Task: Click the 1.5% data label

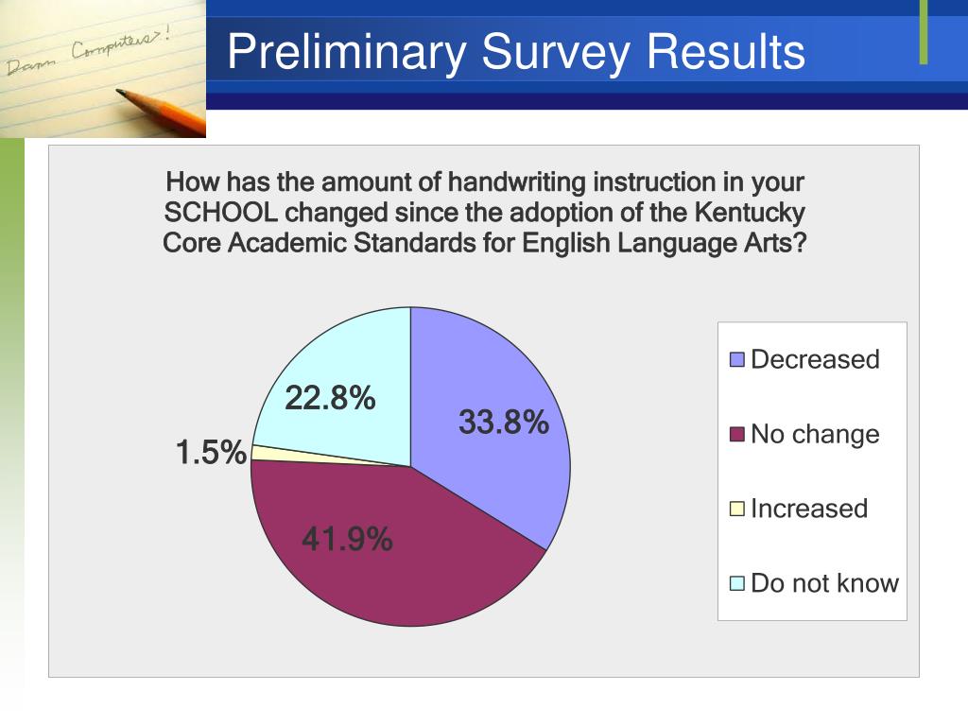Action: click(x=211, y=452)
